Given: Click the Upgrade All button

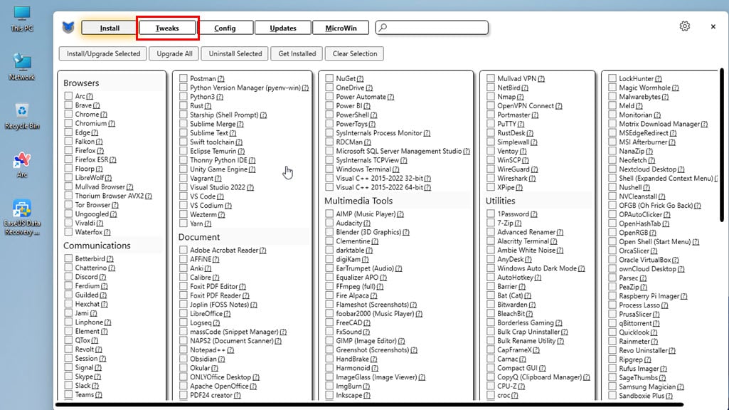Looking at the screenshot, I should (174, 53).
